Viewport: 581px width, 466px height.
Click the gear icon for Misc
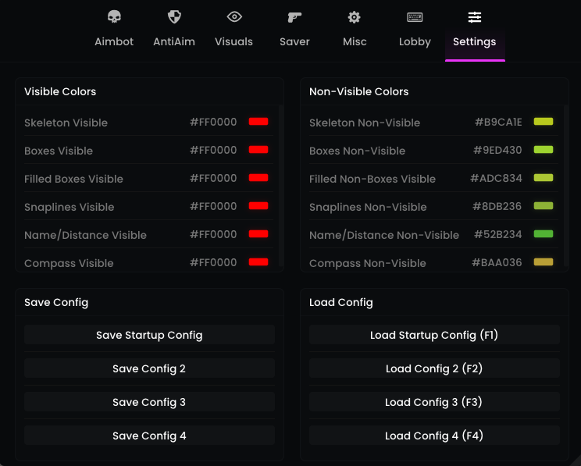pyautogui.click(x=355, y=17)
